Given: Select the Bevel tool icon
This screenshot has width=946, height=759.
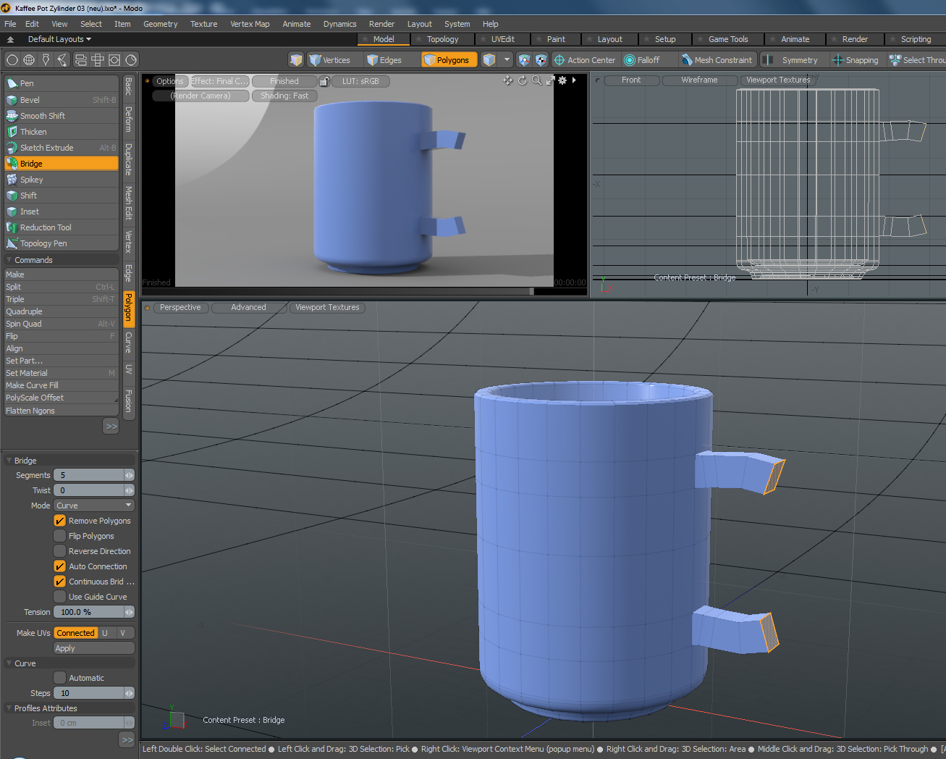Looking at the screenshot, I should [x=12, y=100].
